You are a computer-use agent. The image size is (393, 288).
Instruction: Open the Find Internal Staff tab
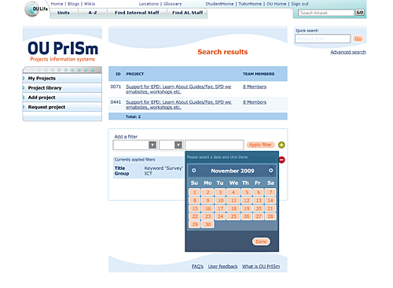pos(137,13)
